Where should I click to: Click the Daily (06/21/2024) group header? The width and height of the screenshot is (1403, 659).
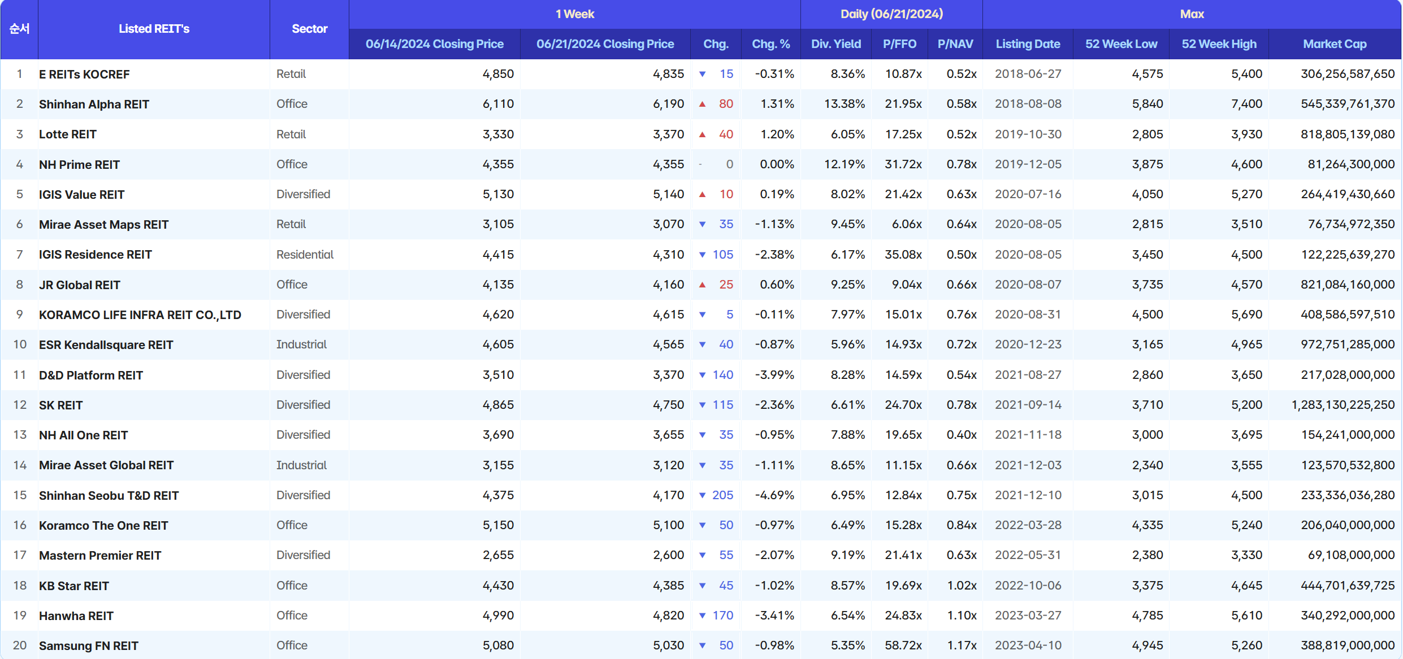(x=891, y=14)
